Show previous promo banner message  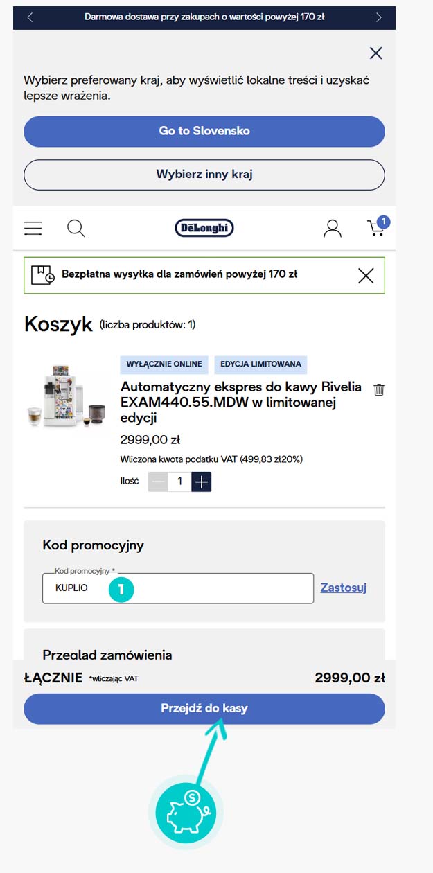click(30, 17)
